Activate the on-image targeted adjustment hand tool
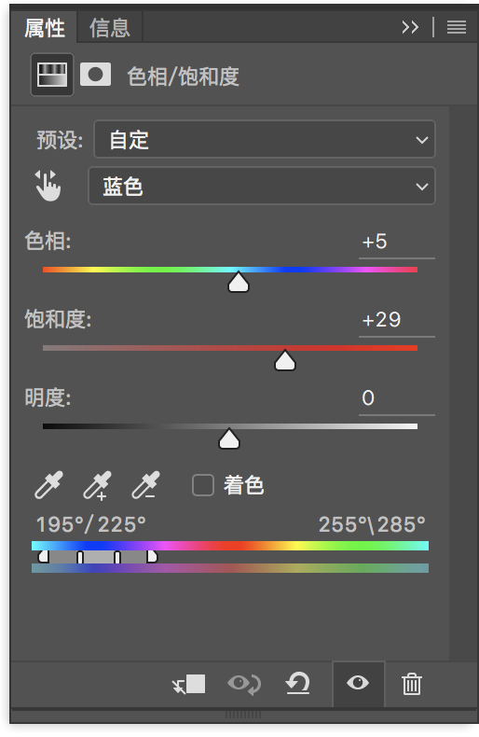Screen dimensions: 479x737 [48, 186]
